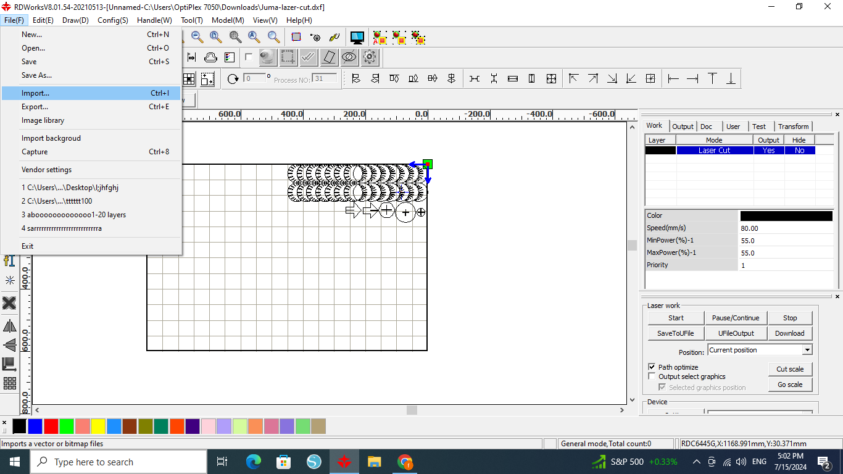Viewport: 843px width, 474px height.
Task: Click the move to top page edge icon
Action: coord(712,78)
